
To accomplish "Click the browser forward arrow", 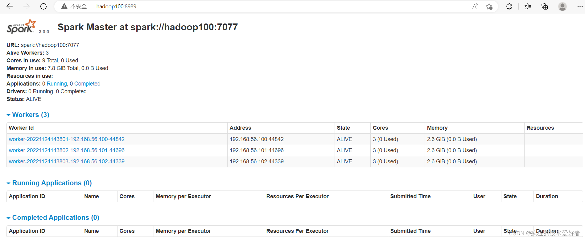I will click(27, 6).
